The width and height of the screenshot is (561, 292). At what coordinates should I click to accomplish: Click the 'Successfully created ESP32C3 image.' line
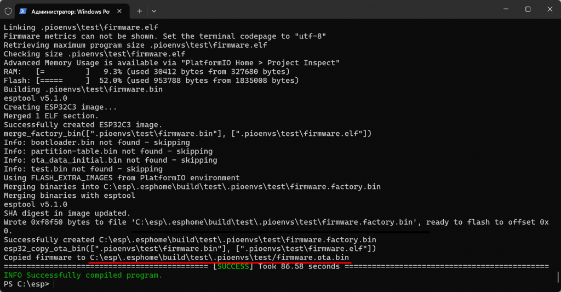(x=81, y=125)
